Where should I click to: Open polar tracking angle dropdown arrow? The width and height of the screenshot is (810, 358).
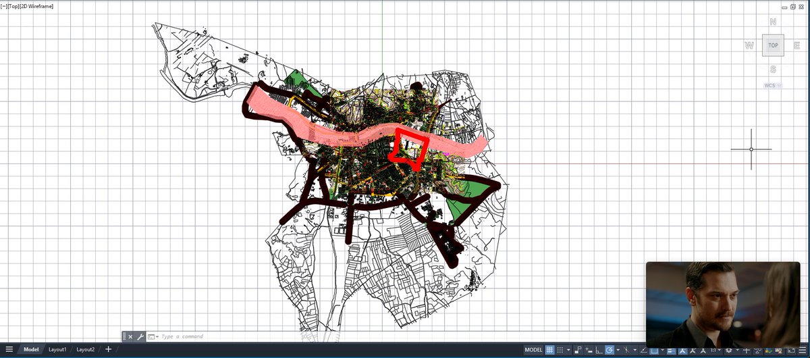click(618, 350)
